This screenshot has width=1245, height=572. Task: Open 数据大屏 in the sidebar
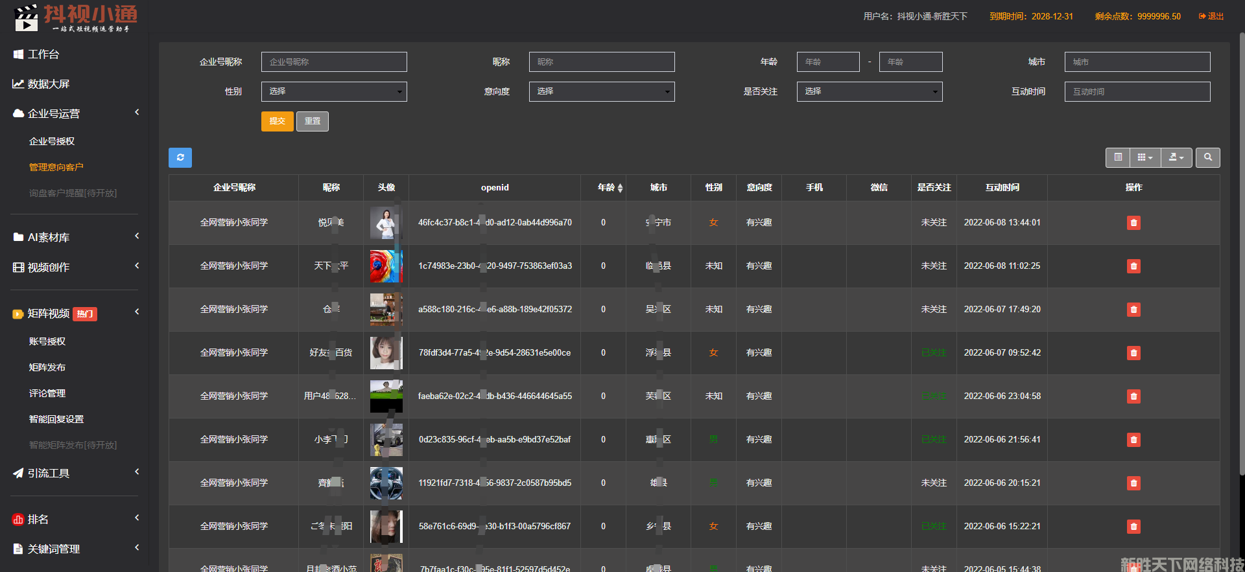(x=48, y=84)
